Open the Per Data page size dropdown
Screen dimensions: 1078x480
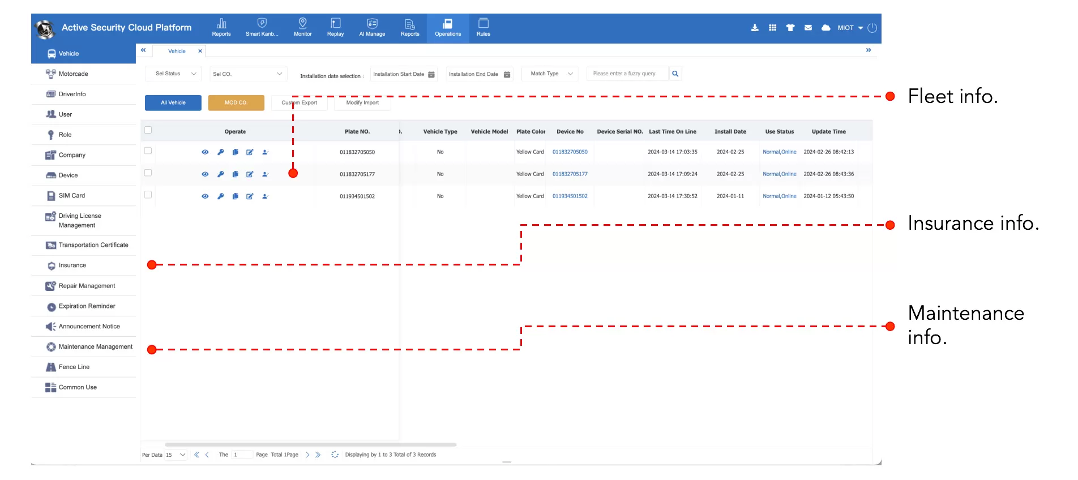[x=176, y=455]
